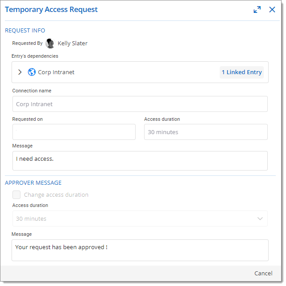The width and height of the screenshot is (286, 286).
Task: Click the request Access duration field
Action: click(206, 132)
